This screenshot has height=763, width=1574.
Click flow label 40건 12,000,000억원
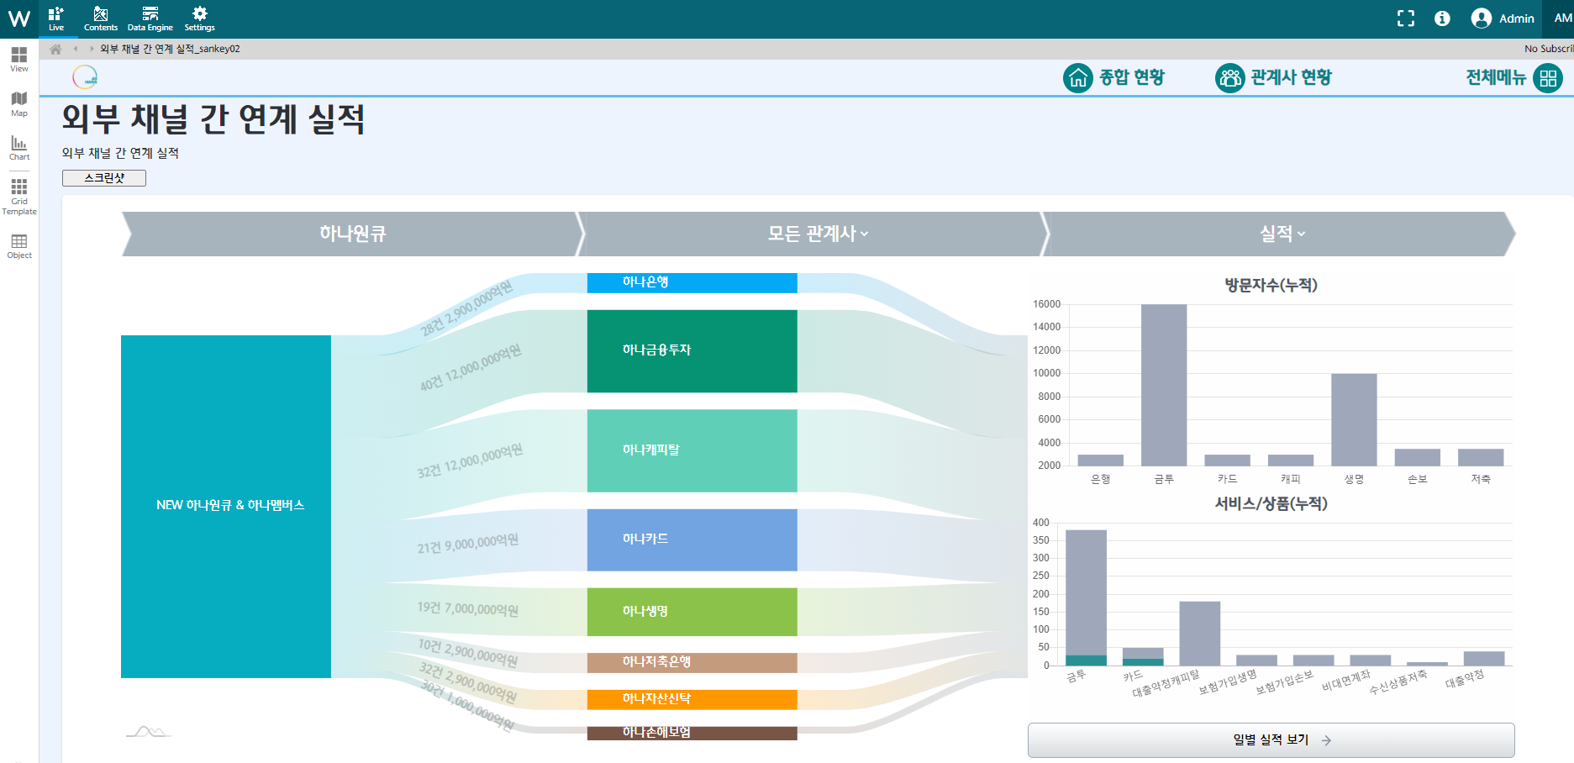pos(471,368)
